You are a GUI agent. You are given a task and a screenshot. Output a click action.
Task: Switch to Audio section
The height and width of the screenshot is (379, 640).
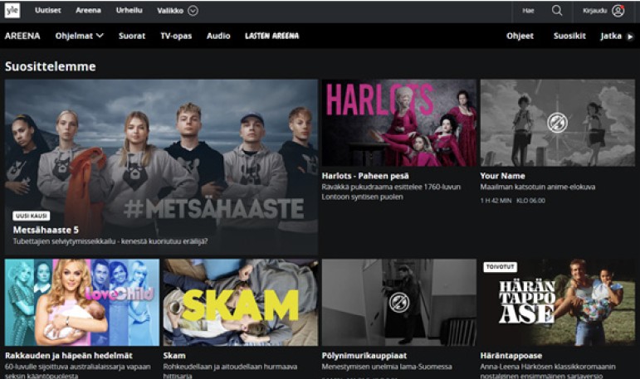218,36
